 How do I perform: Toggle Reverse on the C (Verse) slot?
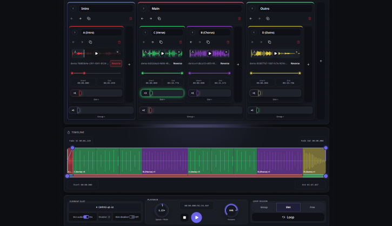[x=178, y=63]
